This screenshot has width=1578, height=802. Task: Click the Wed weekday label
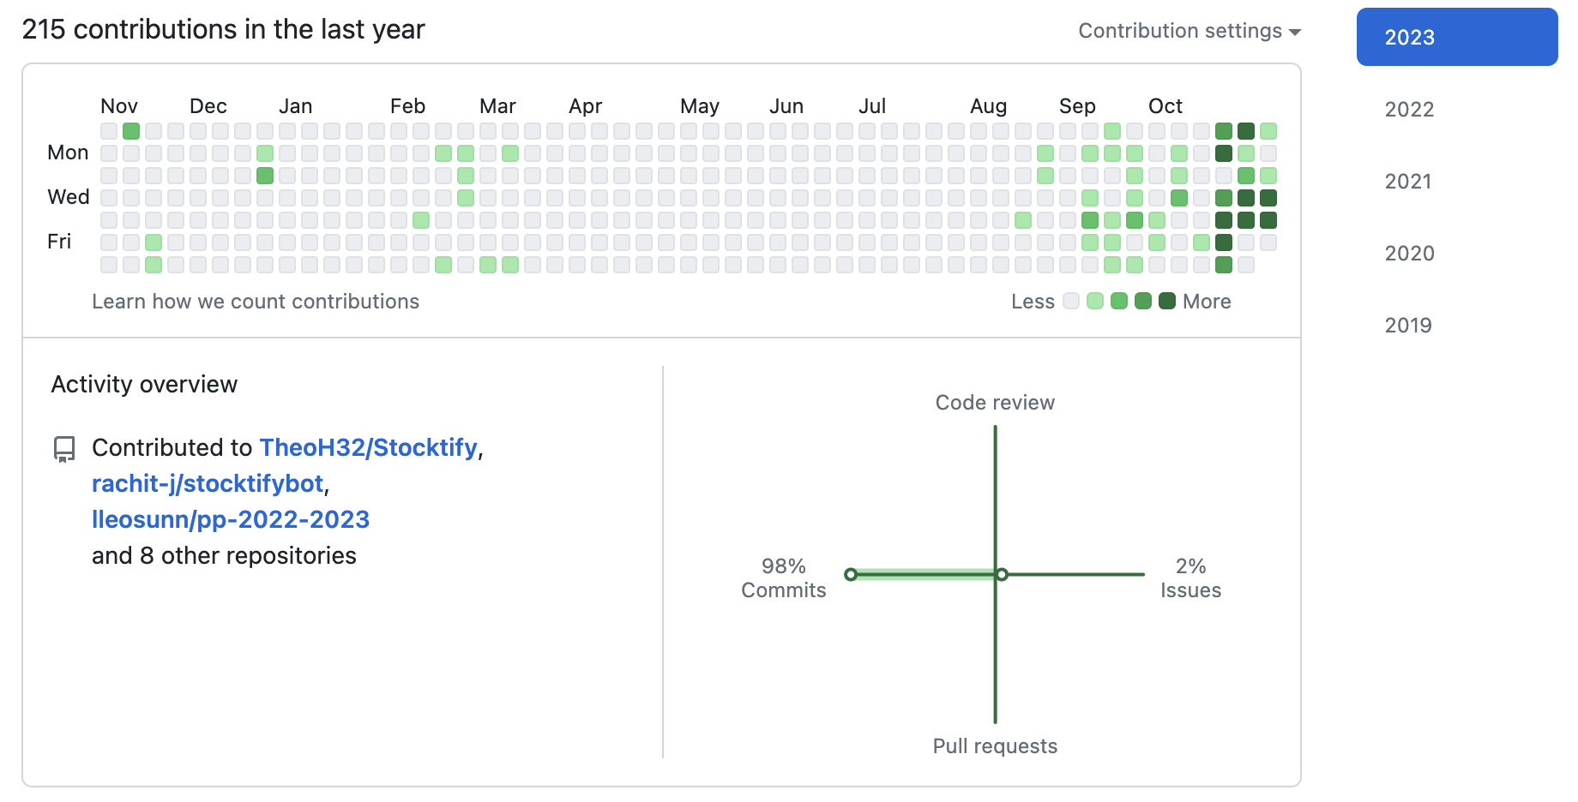pos(69,197)
